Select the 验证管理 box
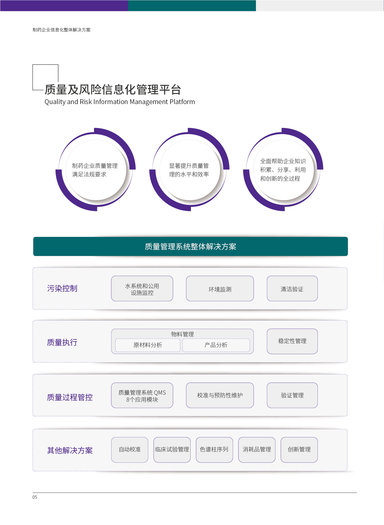This screenshot has height=525, width=384. click(x=292, y=396)
